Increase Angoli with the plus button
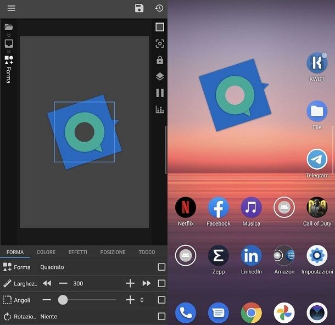Image resolution: width=335 pixels, height=325 pixels. point(130,300)
